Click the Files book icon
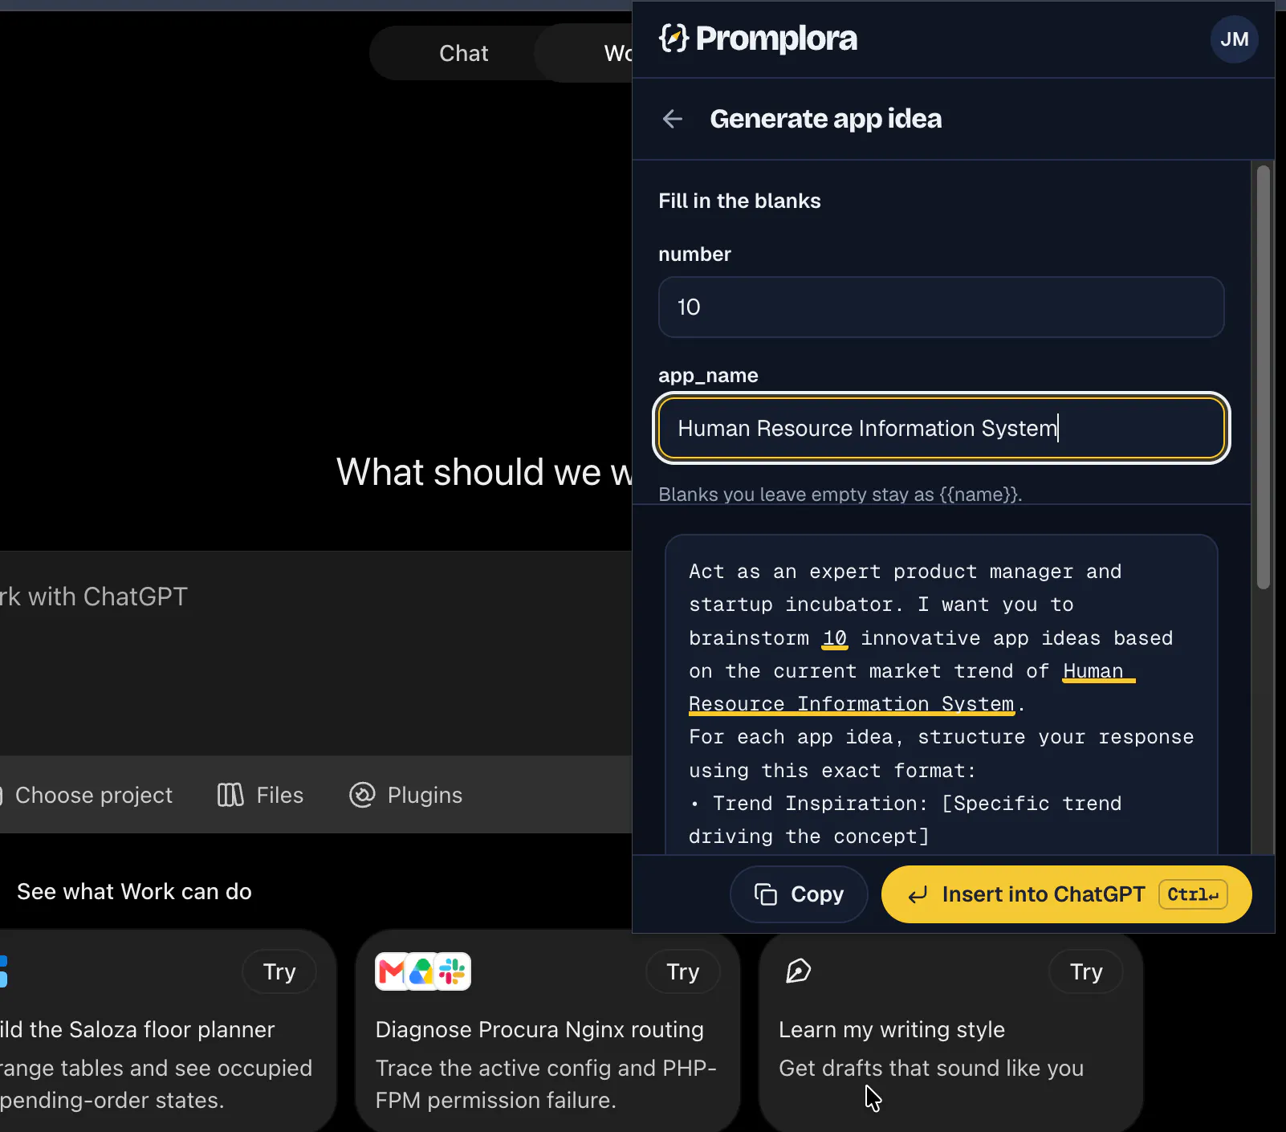The width and height of the screenshot is (1286, 1132). click(x=230, y=795)
